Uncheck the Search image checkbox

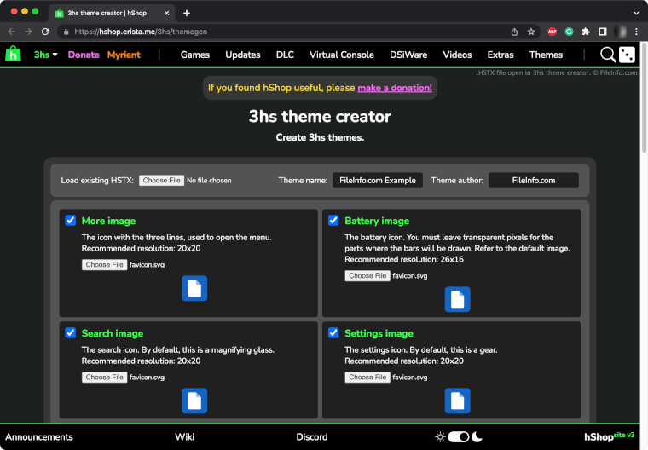pyautogui.click(x=71, y=333)
